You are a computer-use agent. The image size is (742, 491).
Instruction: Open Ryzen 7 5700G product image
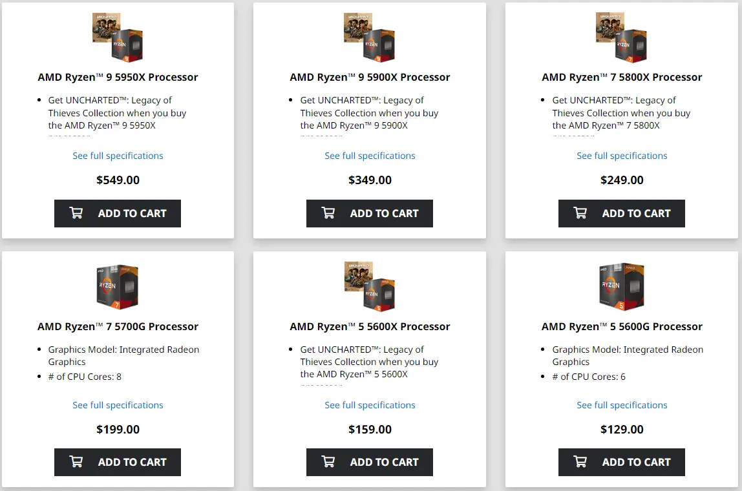click(x=118, y=287)
